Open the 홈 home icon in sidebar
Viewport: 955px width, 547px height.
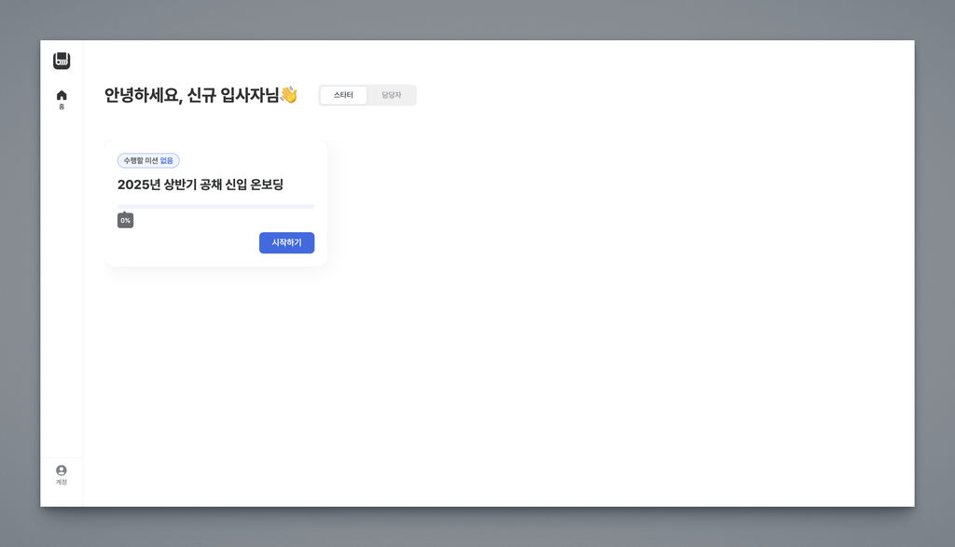pyautogui.click(x=62, y=99)
